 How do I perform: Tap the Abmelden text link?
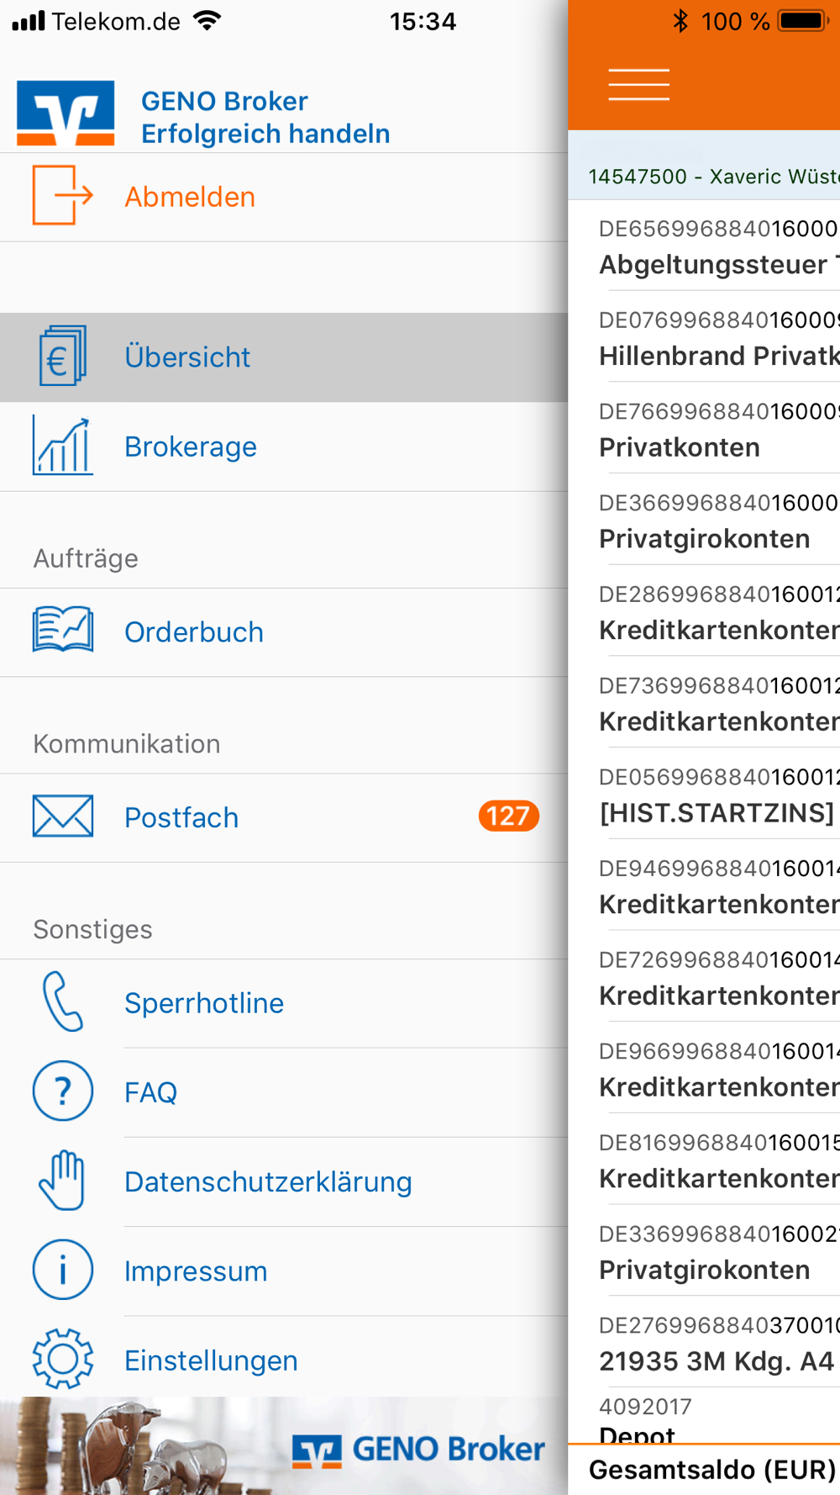[x=190, y=197]
